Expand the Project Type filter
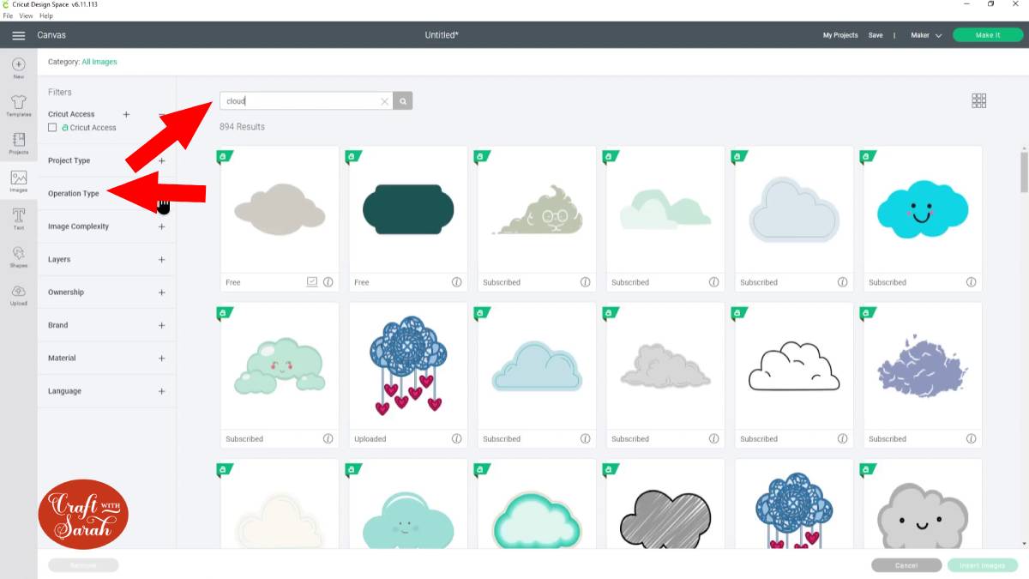Viewport: 1029px width, 579px height. tap(106, 160)
